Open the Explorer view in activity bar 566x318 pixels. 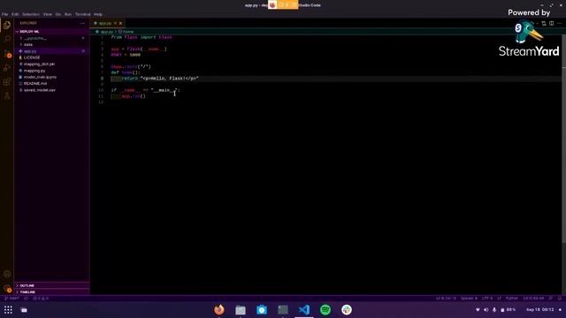click(7, 25)
